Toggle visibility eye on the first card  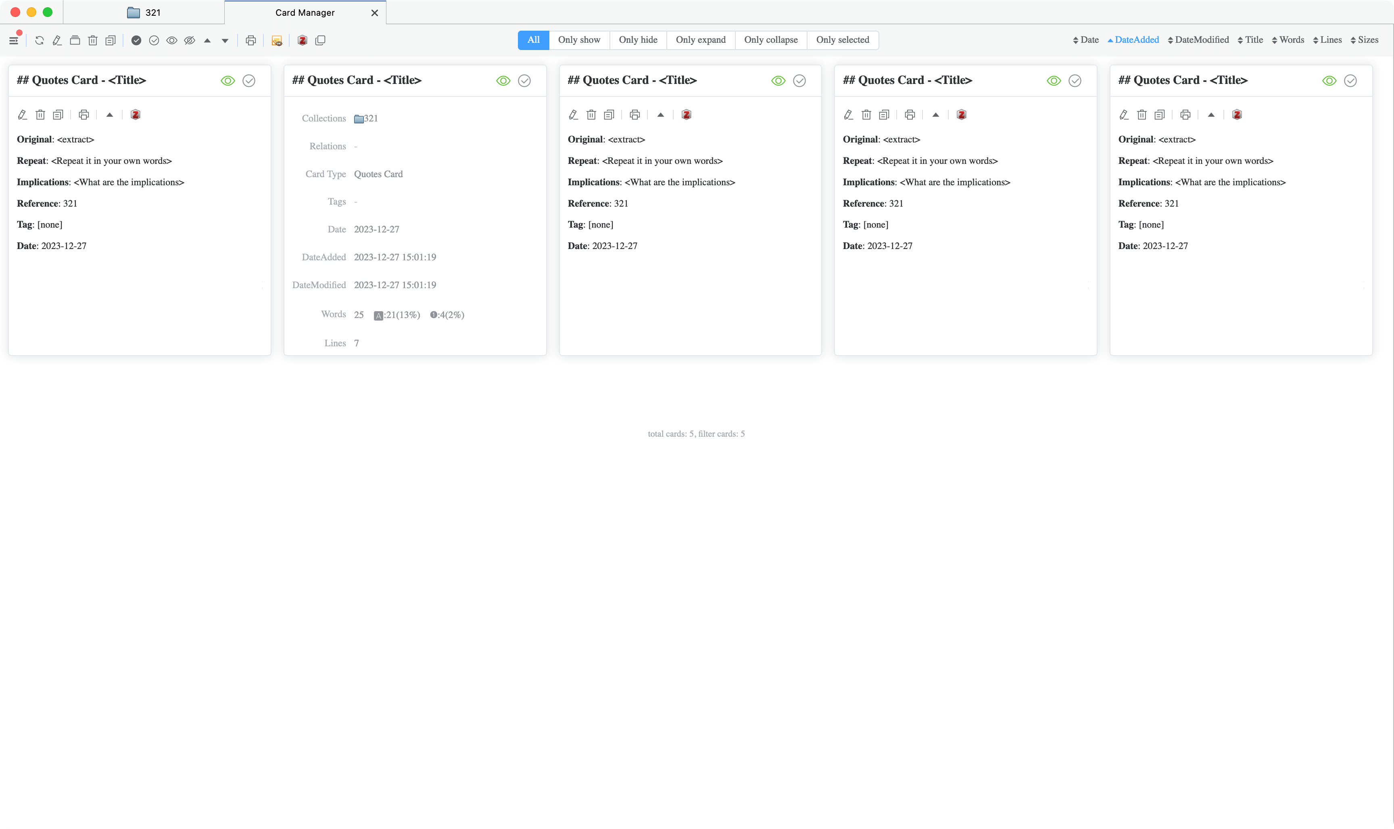click(228, 80)
